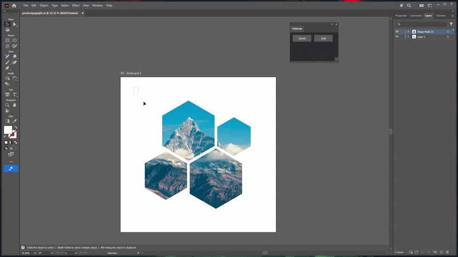Select the Ellipse tool in Shapes
This screenshot has height=257, width=458.
pos(15,41)
